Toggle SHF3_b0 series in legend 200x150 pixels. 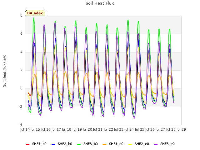pyautogui.click(x=87, y=144)
